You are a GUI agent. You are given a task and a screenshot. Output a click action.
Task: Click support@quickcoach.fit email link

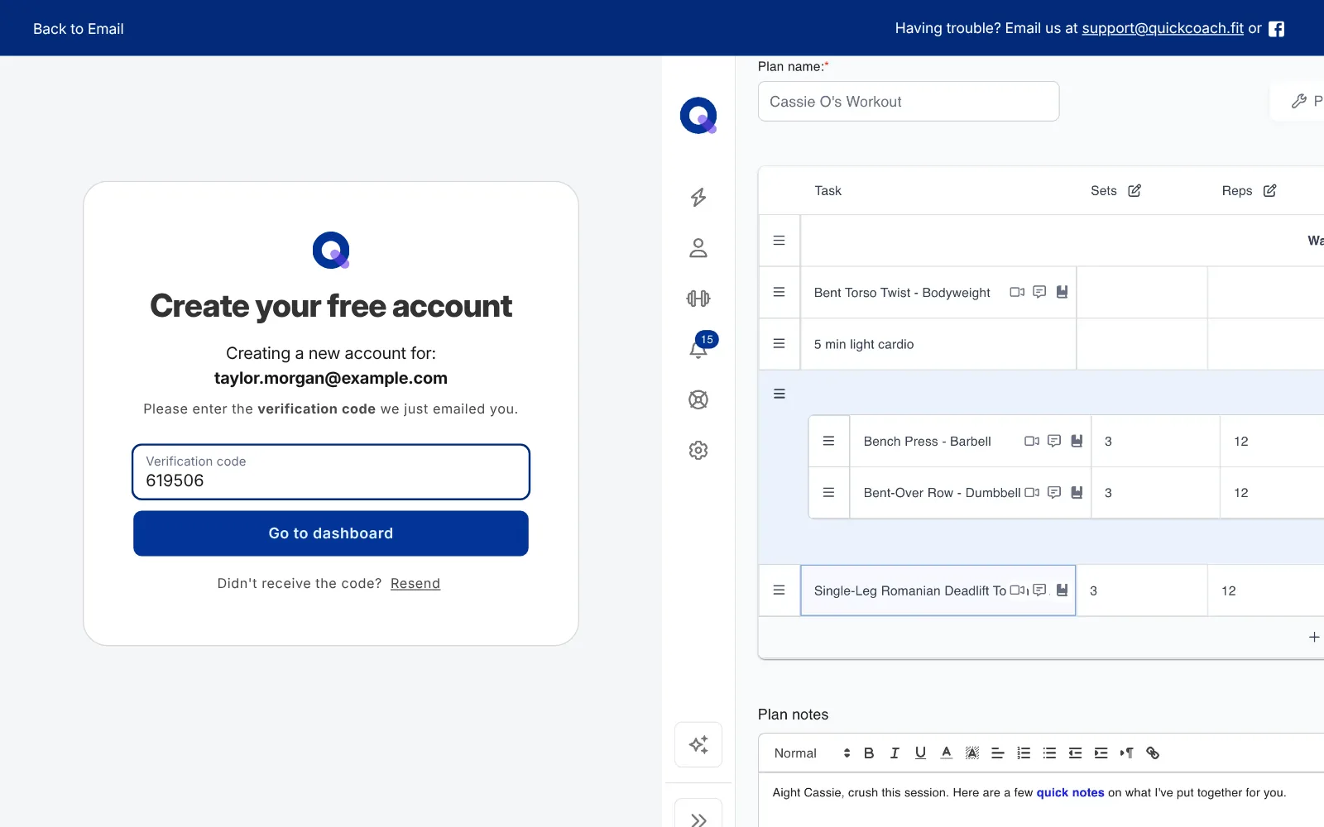pos(1163,28)
